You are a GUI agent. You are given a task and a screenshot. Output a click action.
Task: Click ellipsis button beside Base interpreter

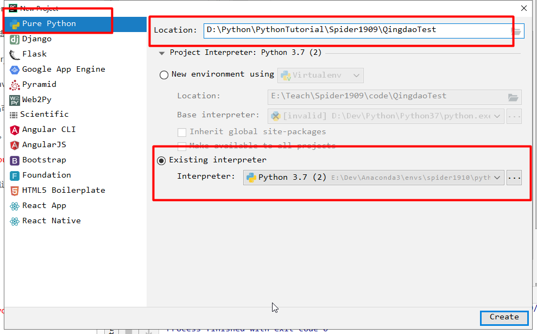coord(514,116)
